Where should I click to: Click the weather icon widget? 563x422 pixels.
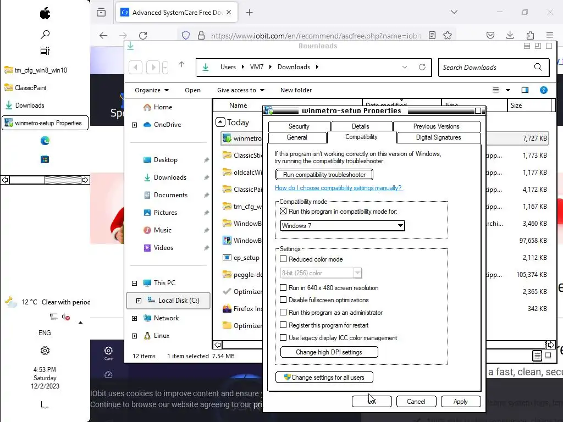click(x=11, y=302)
